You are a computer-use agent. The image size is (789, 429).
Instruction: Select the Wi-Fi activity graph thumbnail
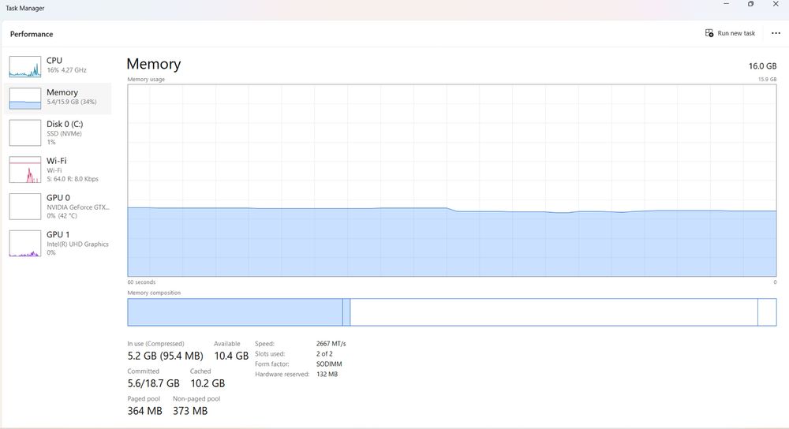click(x=24, y=170)
